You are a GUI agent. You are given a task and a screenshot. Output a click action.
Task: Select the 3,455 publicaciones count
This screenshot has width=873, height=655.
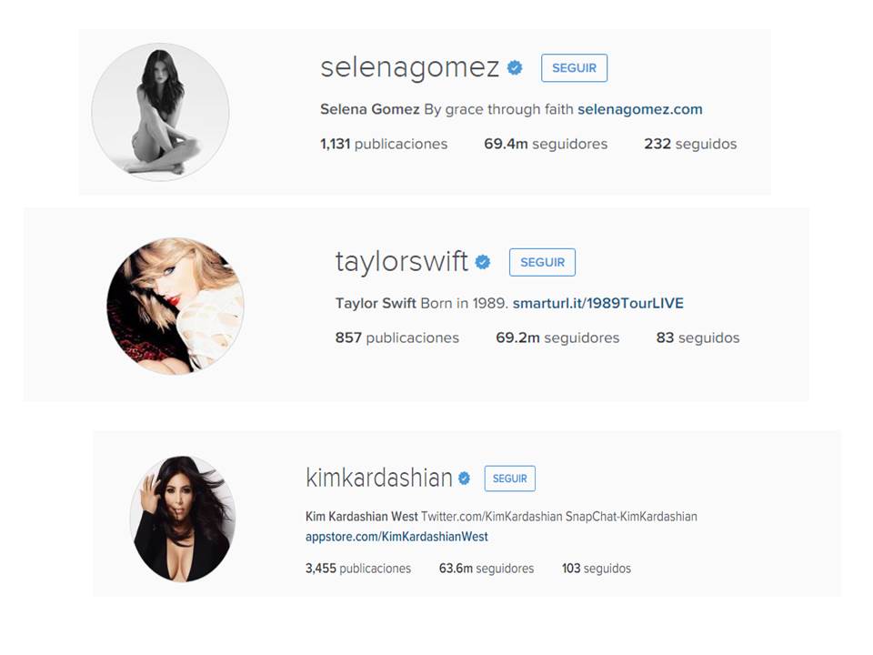[358, 568]
